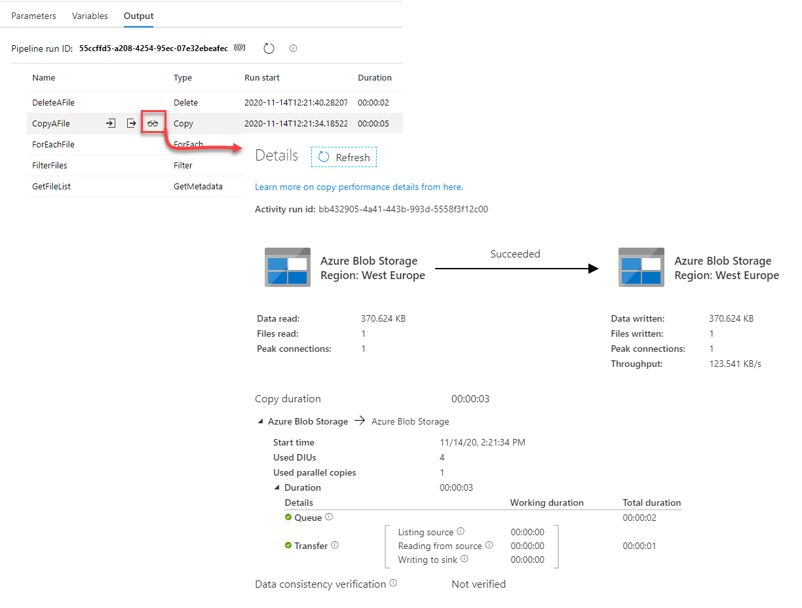Screen dimensions: 802x608
Task: Click the Delete type cell
Action: click(185, 102)
